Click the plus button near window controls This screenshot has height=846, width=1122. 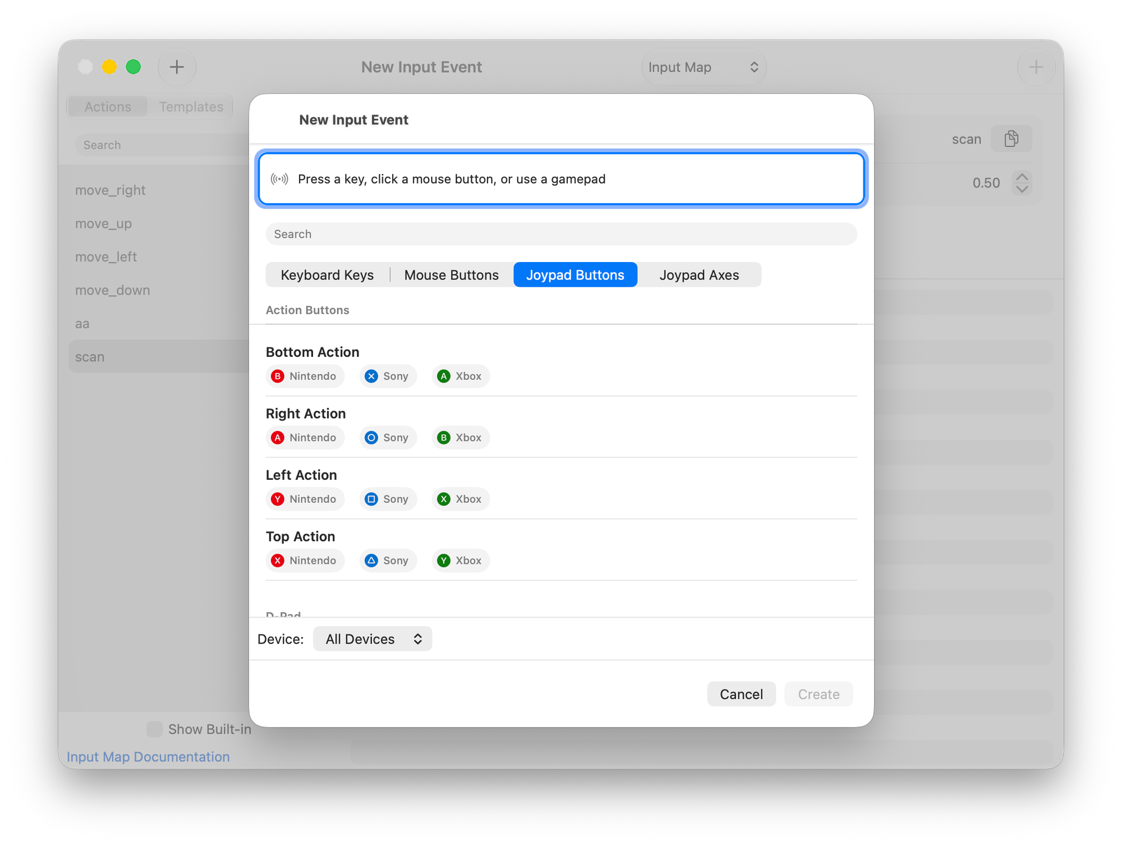pos(177,67)
